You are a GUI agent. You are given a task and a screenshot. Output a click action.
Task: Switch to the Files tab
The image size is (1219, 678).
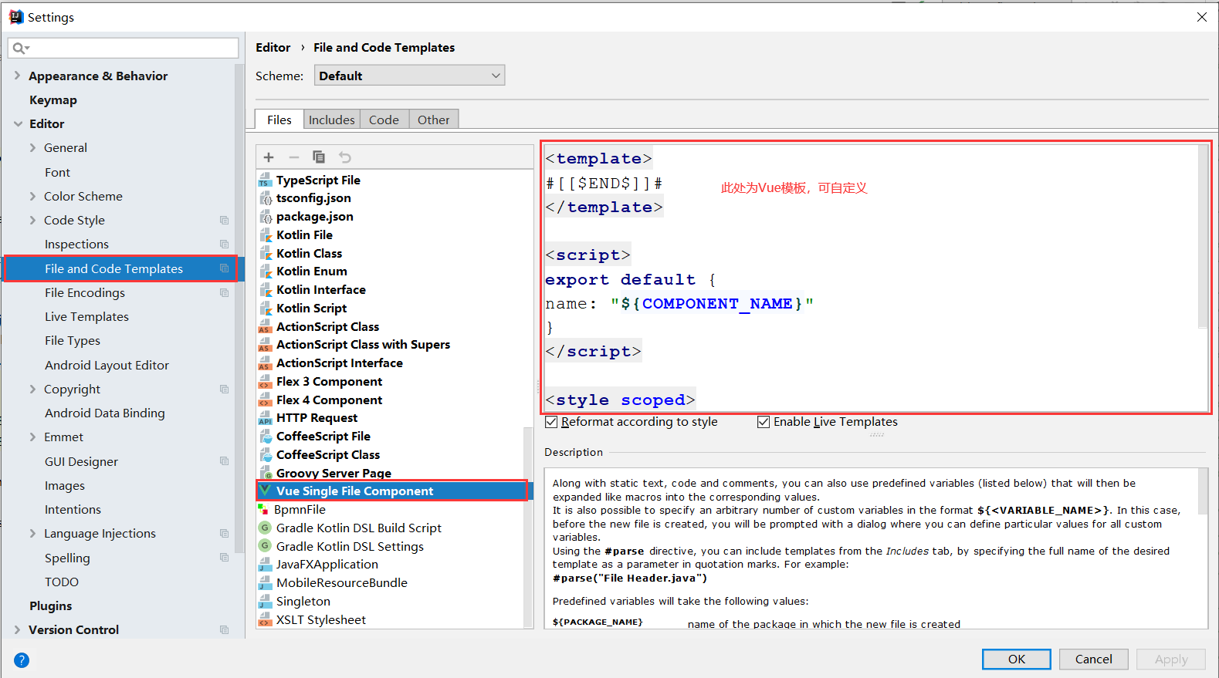click(x=279, y=120)
